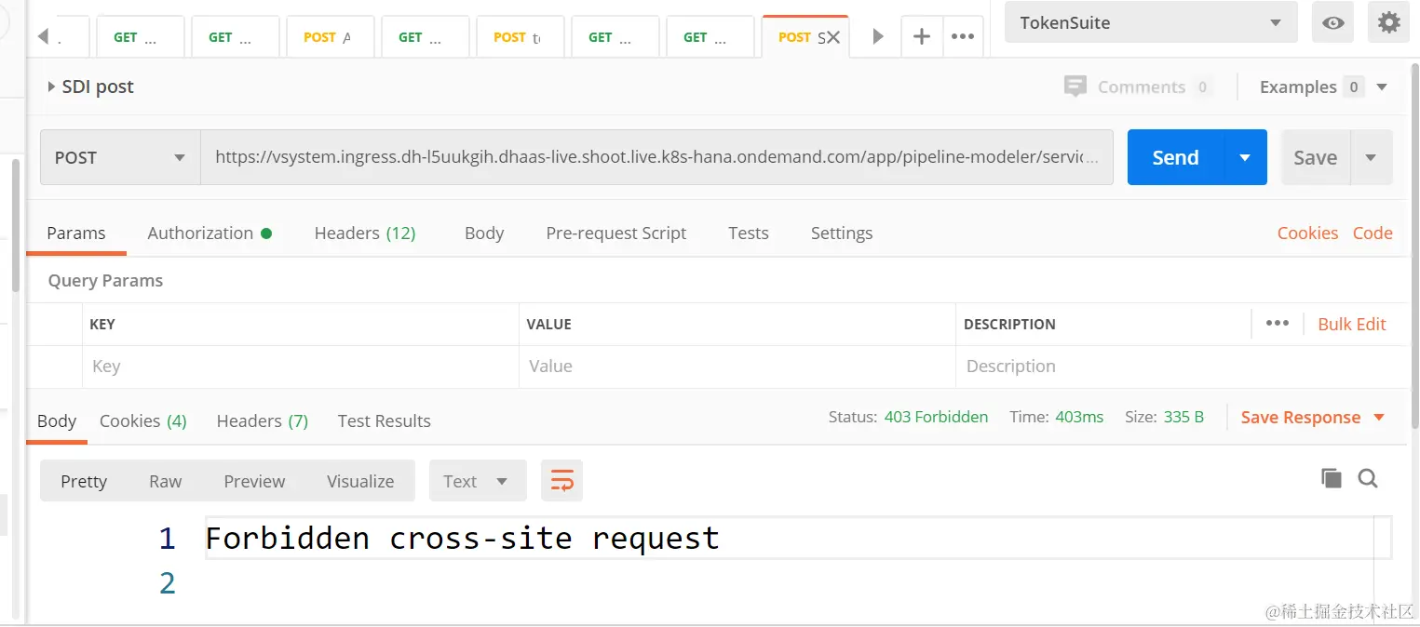Viewport: 1420px width, 627px height.
Task: Click the Bulk Edit link
Action: [1352, 324]
